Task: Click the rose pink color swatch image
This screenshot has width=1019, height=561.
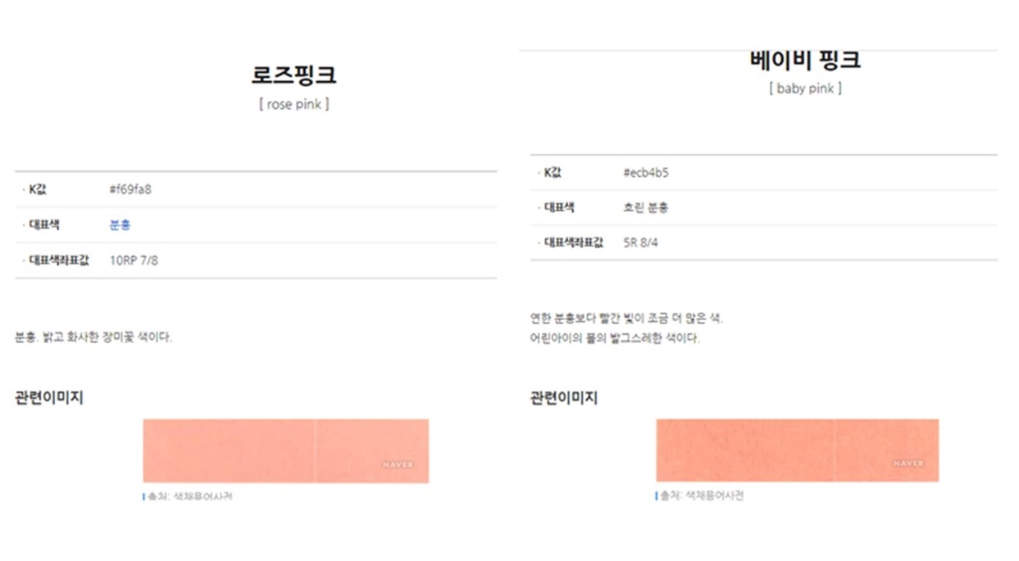Action: pyautogui.click(x=285, y=450)
